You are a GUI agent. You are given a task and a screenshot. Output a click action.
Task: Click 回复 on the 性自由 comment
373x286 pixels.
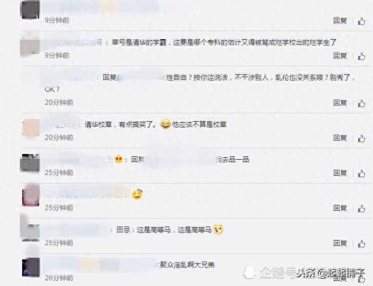coord(340,103)
